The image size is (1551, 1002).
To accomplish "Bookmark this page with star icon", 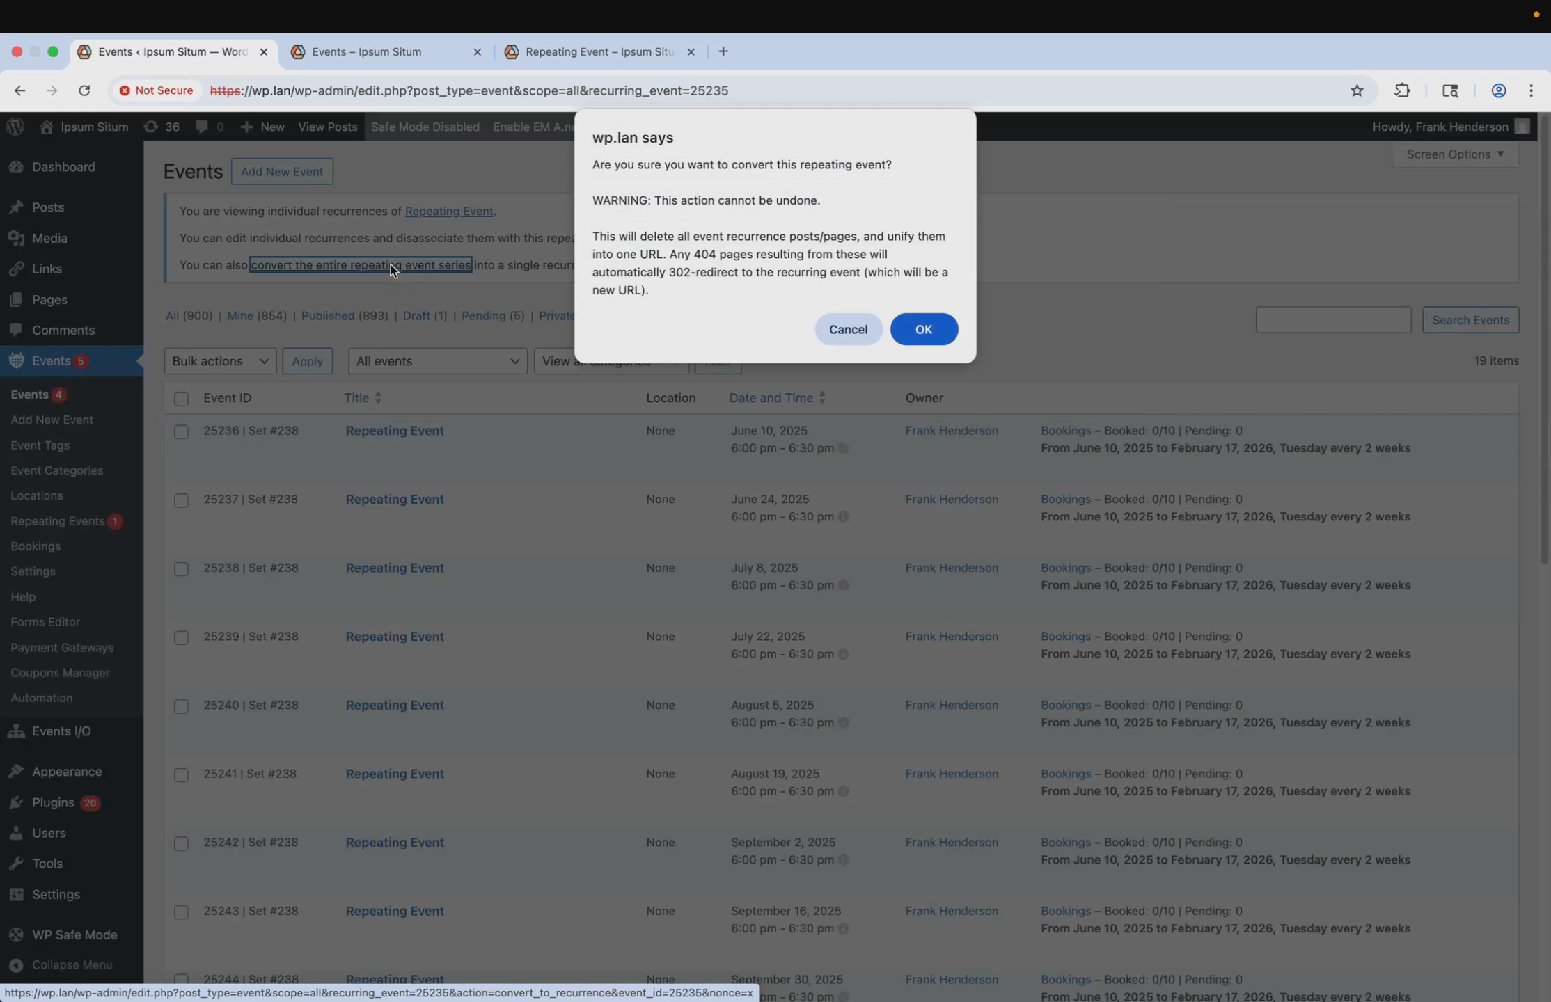I will (x=1357, y=90).
